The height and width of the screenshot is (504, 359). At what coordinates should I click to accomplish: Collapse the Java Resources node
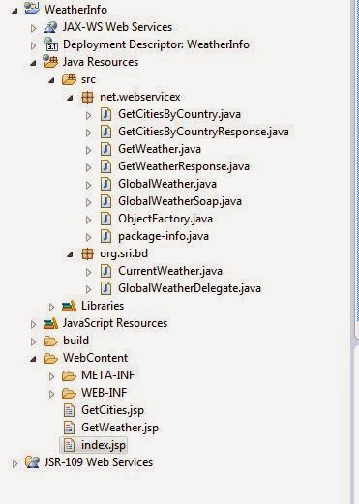tap(33, 63)
